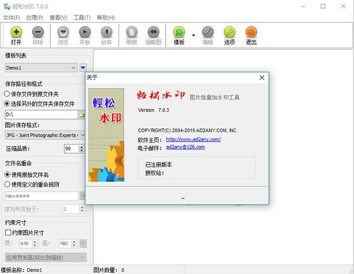Open the 工具(T) menu
The width and height of the screenshot is (354, 274).
click(x=82, y=18)
